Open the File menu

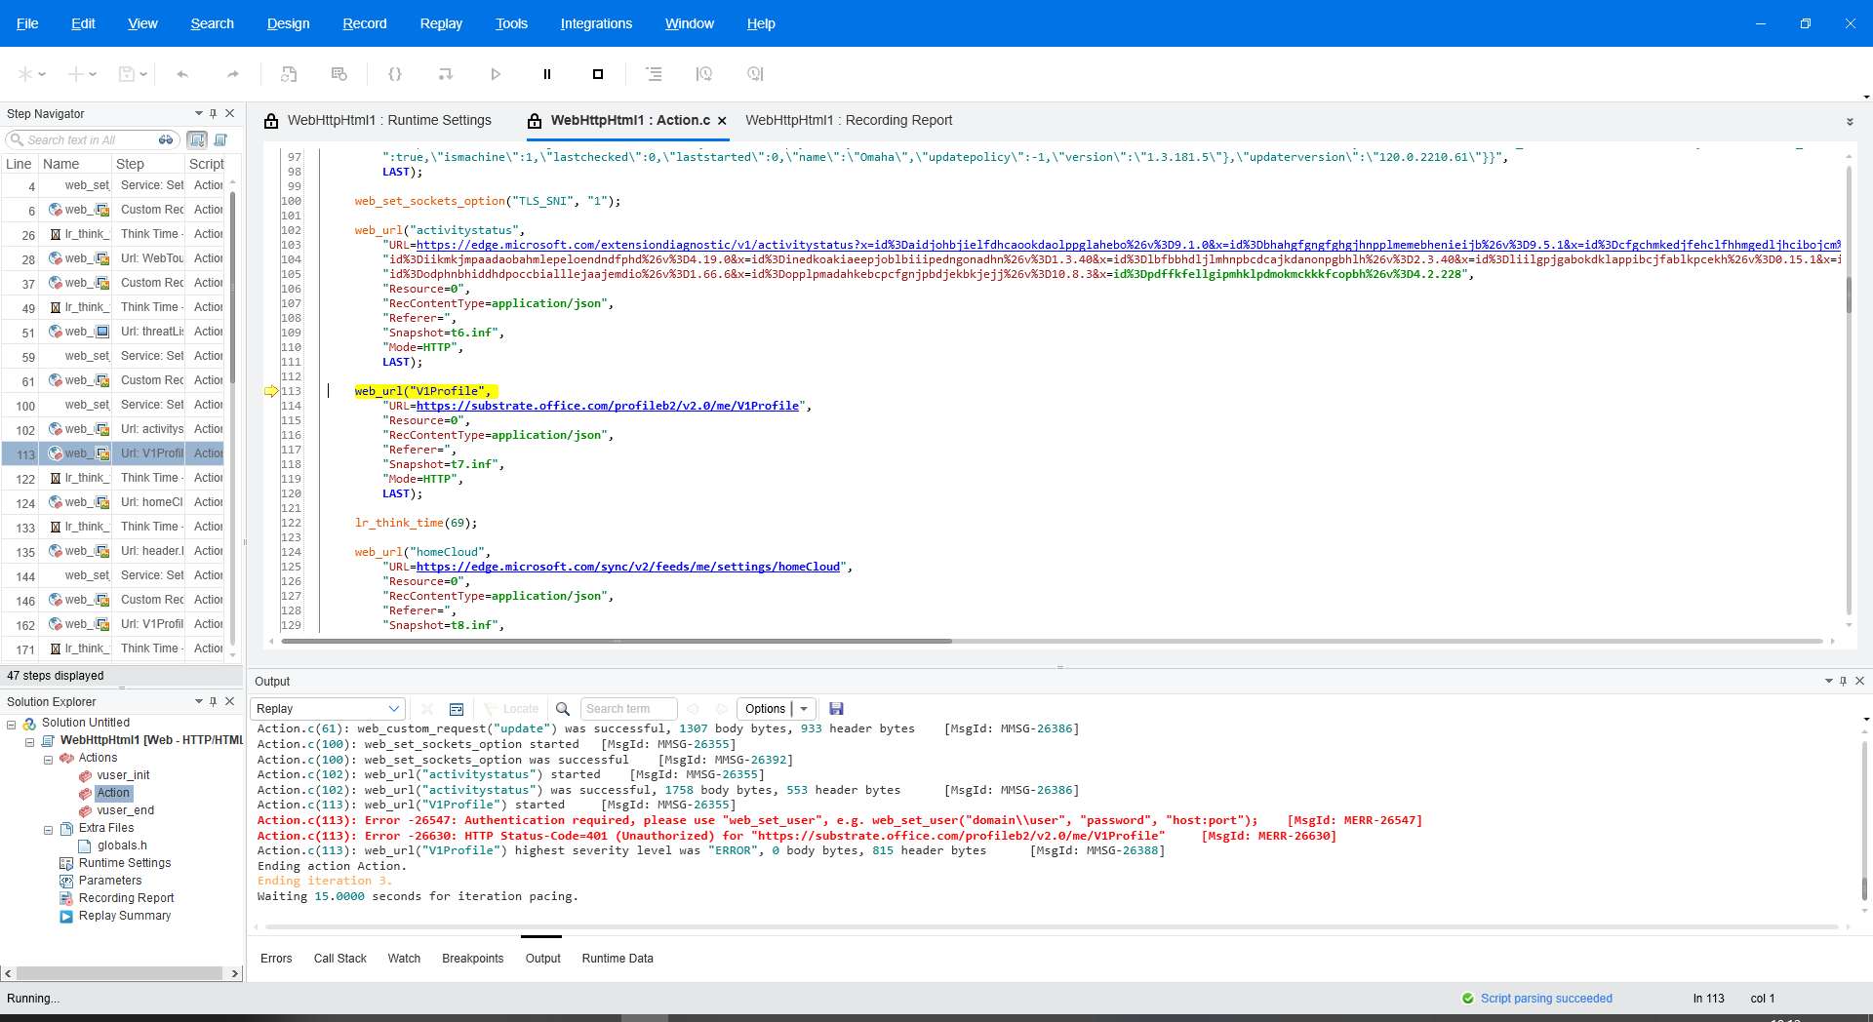pos(27,23)
